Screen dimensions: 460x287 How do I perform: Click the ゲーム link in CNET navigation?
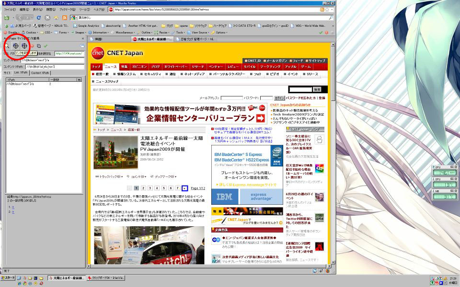point(306,66)
